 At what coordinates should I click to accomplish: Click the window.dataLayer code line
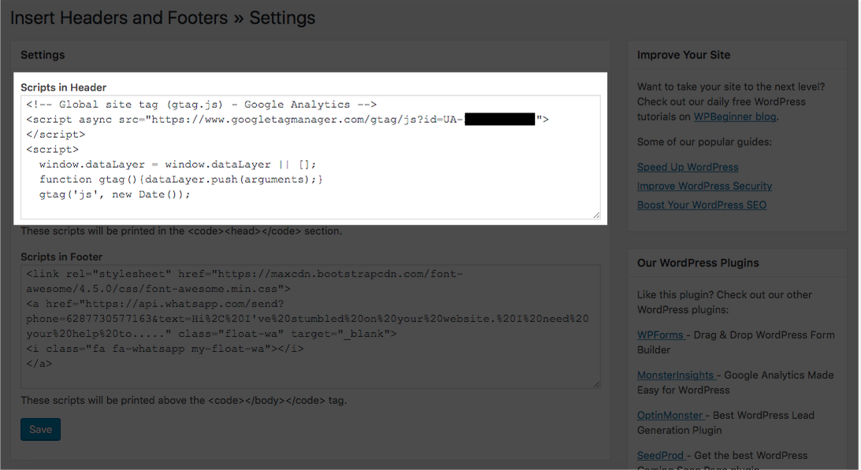[x=177, y=165]
